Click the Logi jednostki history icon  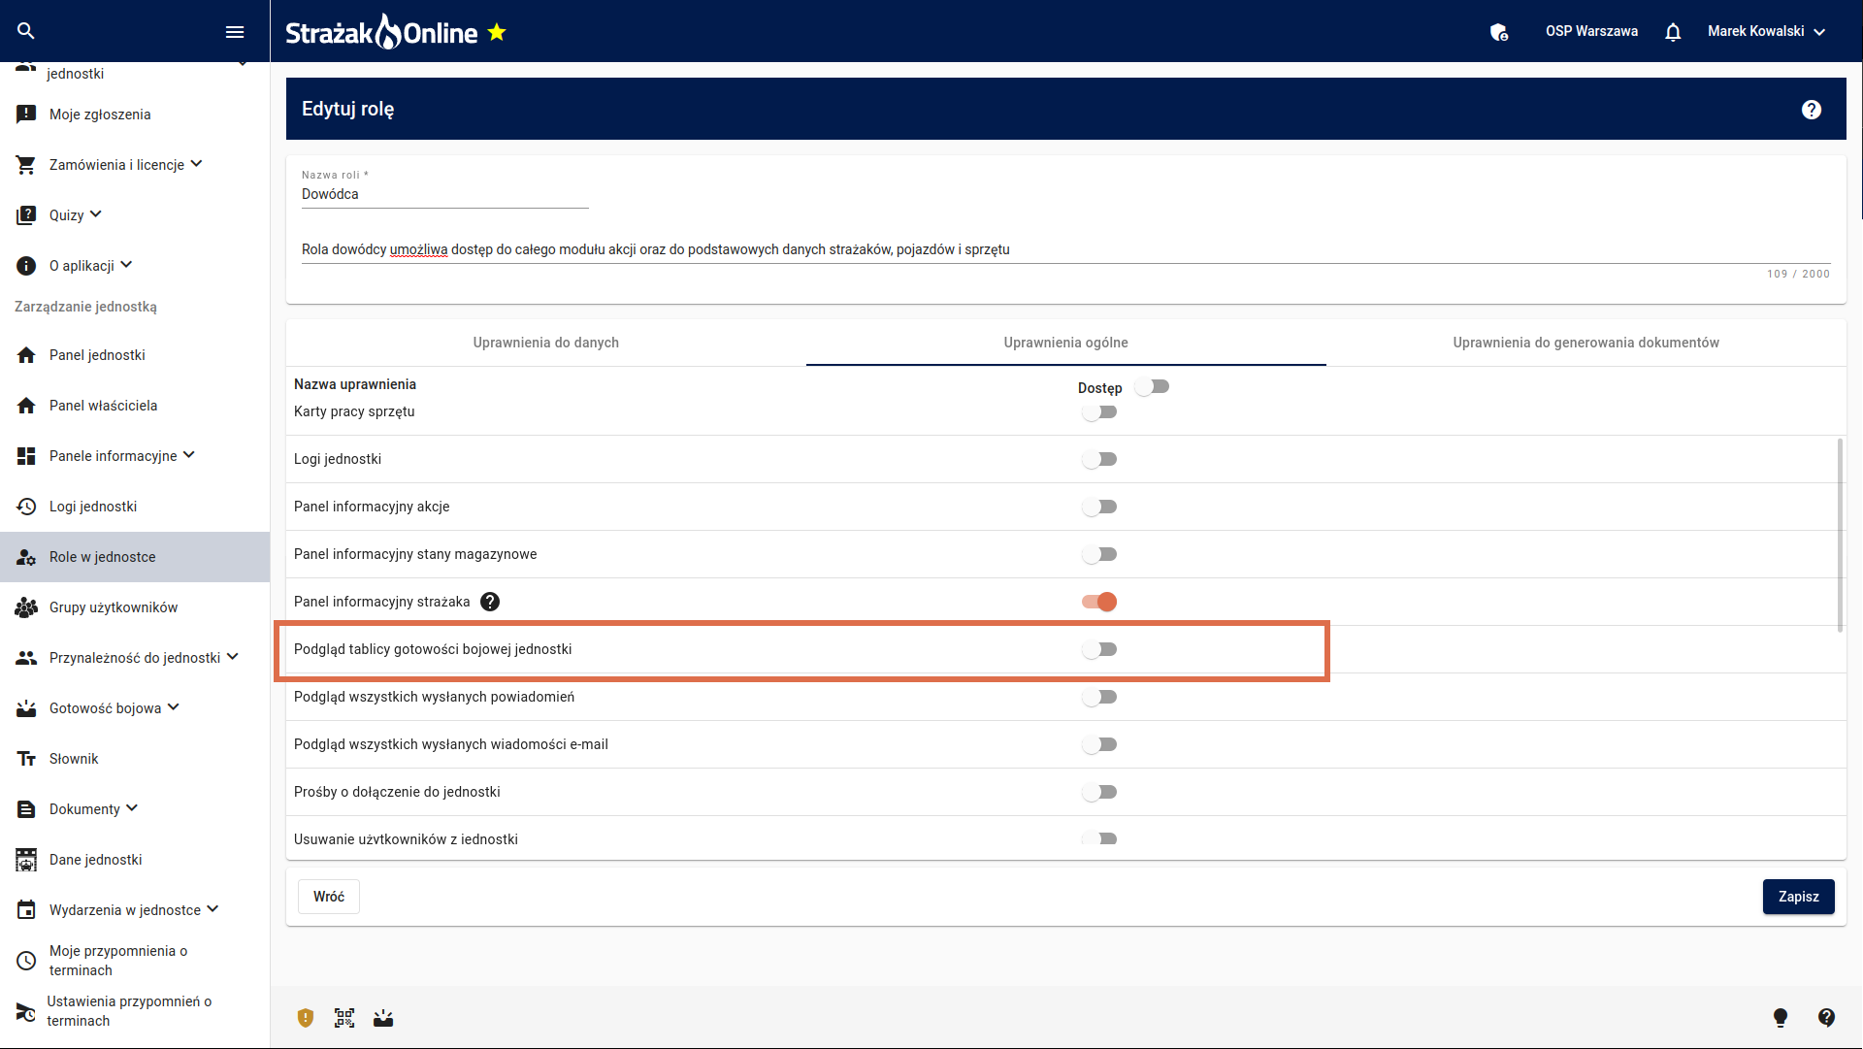click(x=26, y=507)
